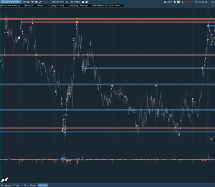215x187 pixels.
Task: Take a chart screenshot with camera icon
Action: click(x=178, y=2)
